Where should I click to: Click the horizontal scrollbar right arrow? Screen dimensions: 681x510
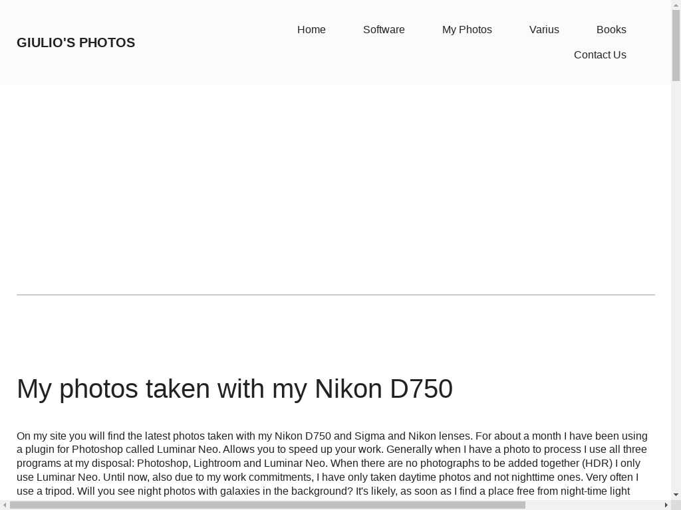coord(666,505)
